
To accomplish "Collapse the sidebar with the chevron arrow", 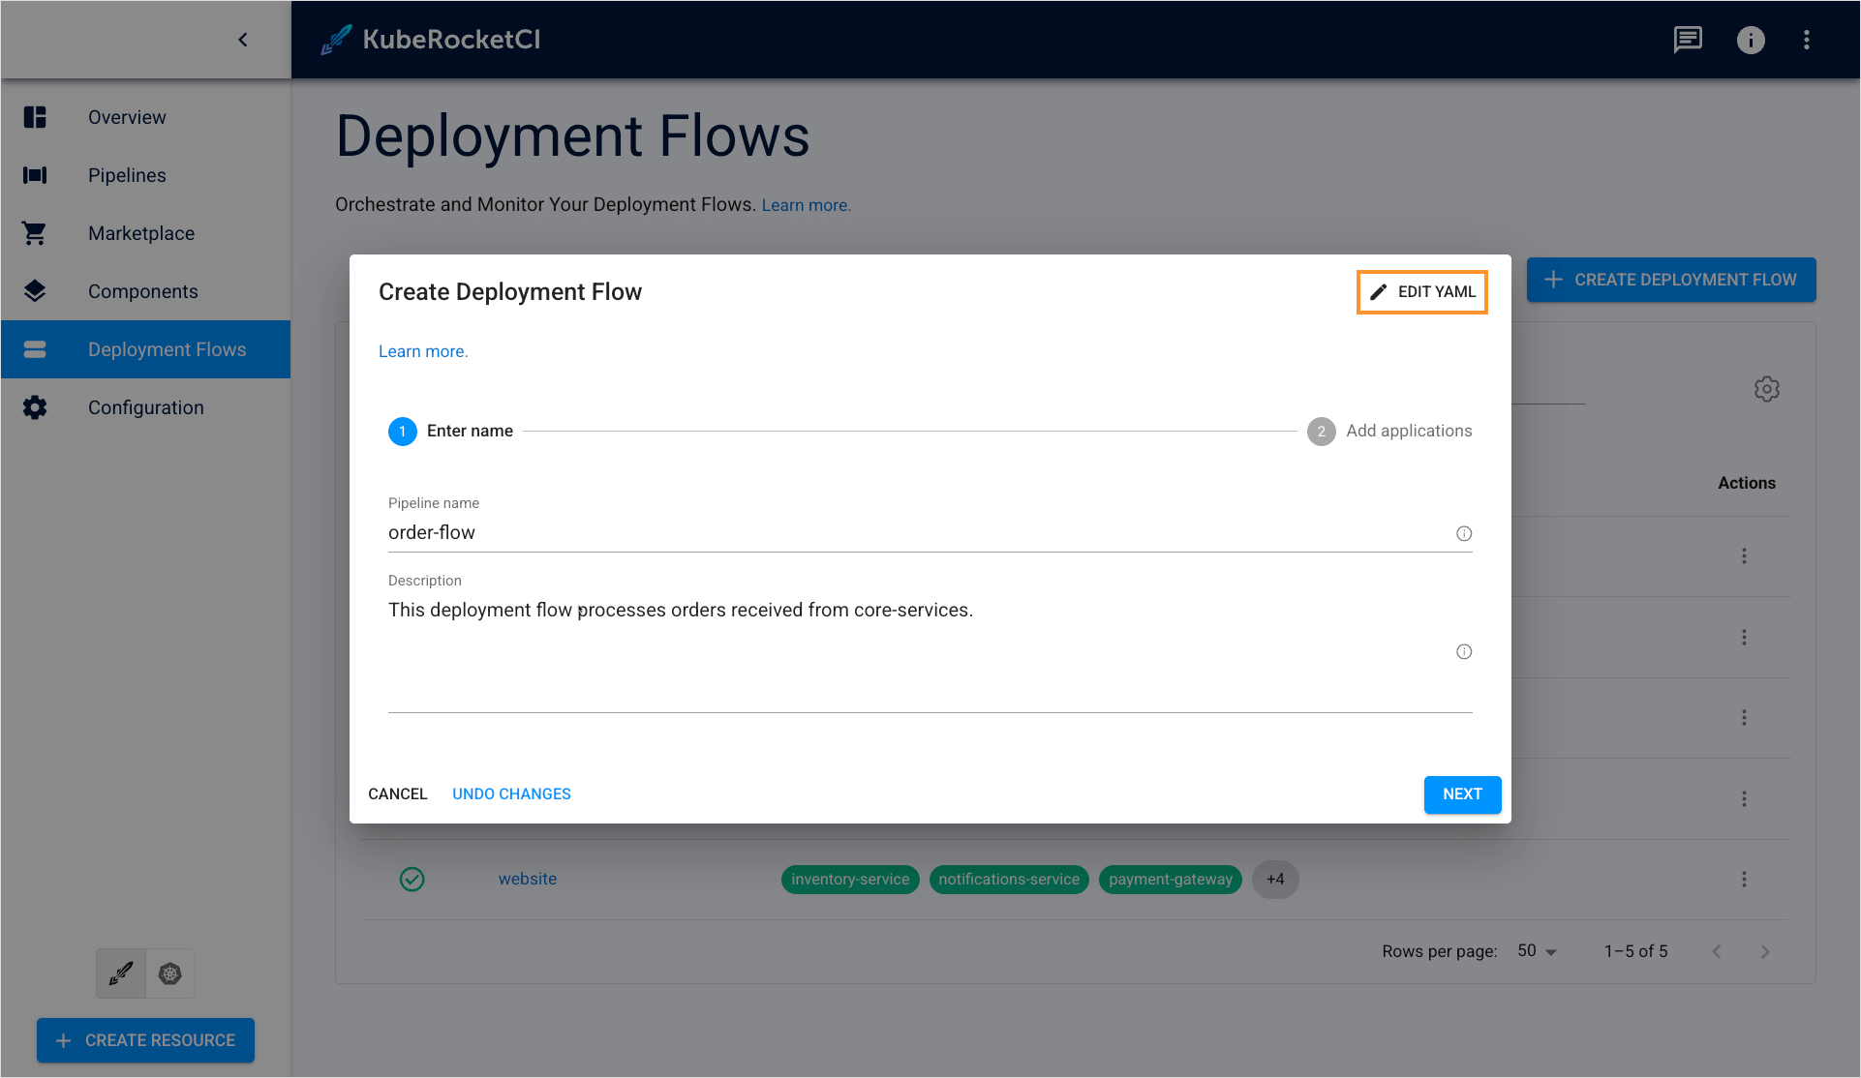I will (243, 40).
